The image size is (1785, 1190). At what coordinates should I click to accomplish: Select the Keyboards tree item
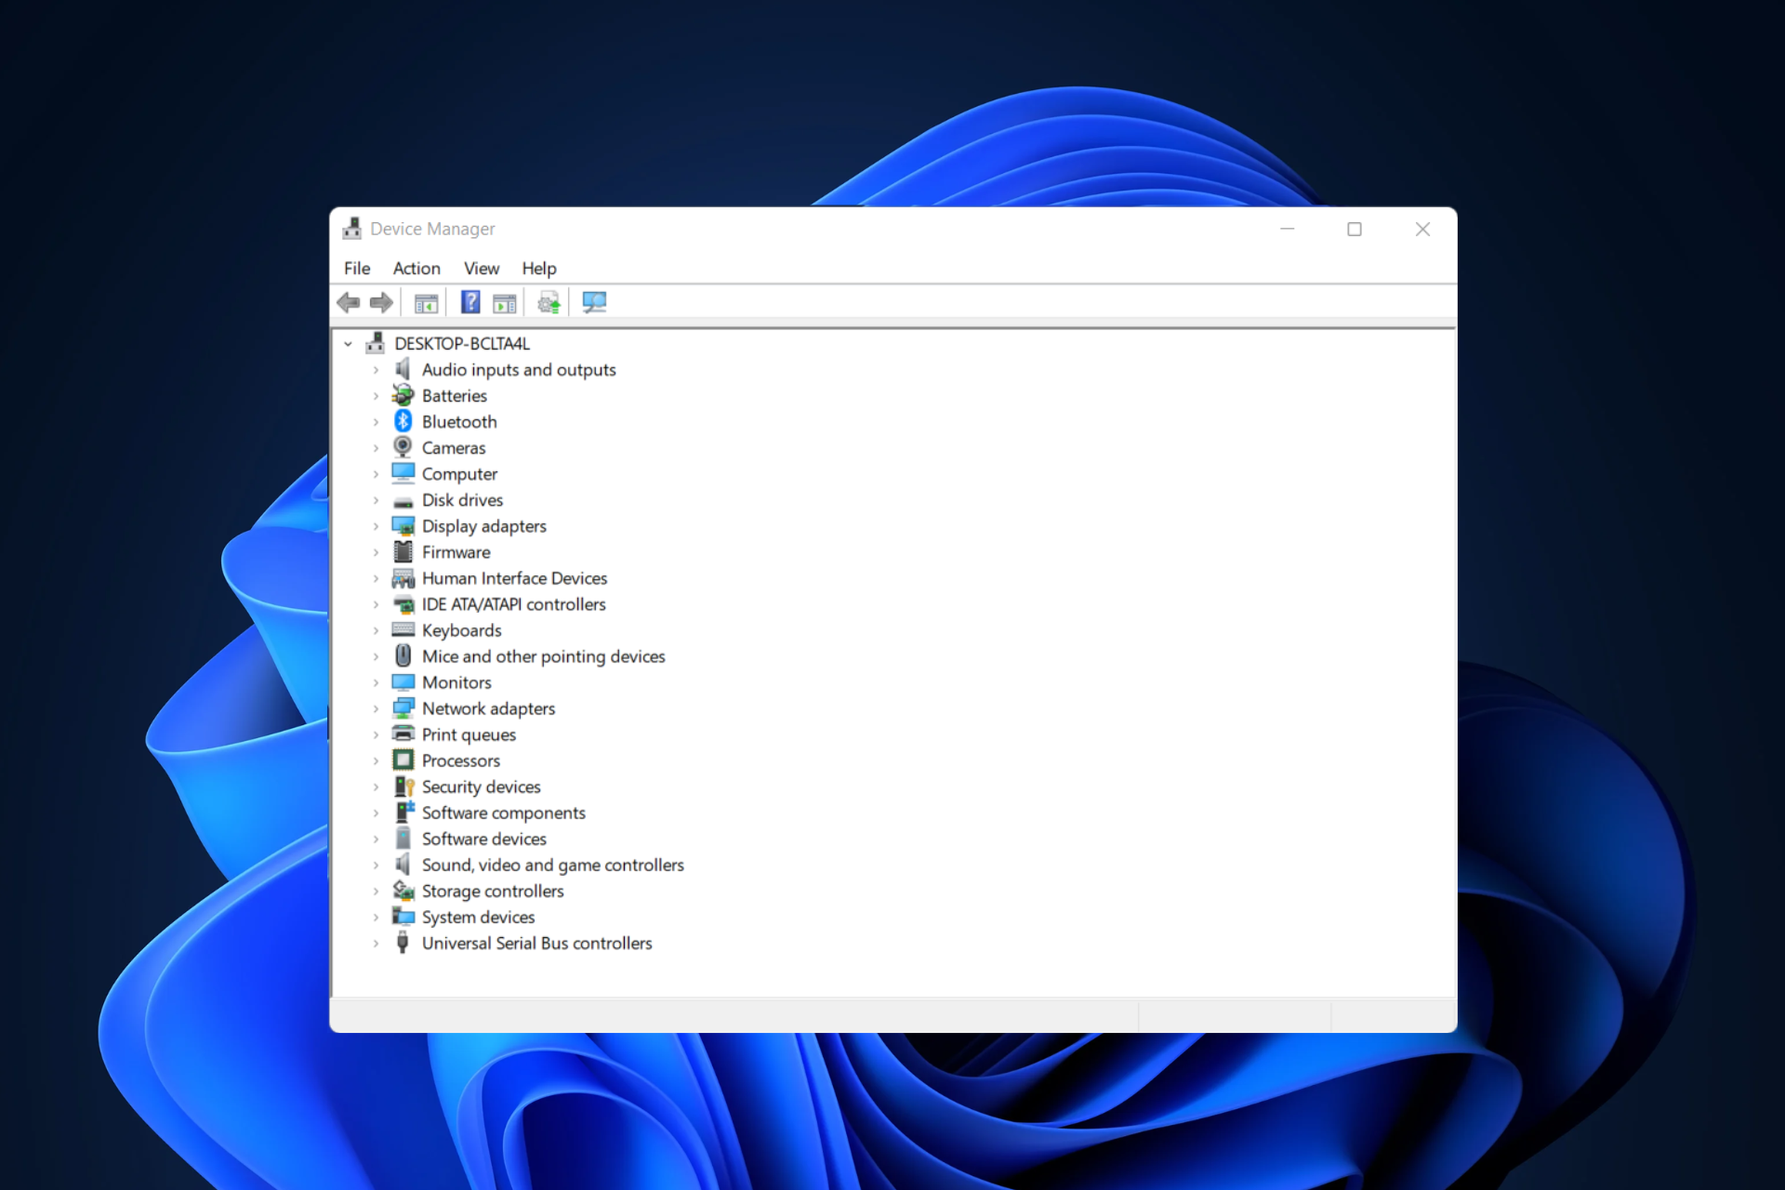click(x=461, y=630)
